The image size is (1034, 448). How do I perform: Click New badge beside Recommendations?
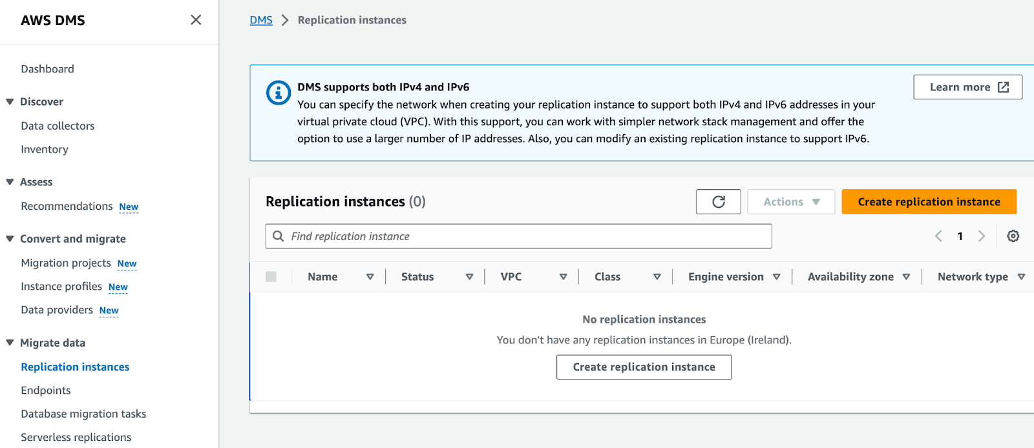(x=129, y=207)
